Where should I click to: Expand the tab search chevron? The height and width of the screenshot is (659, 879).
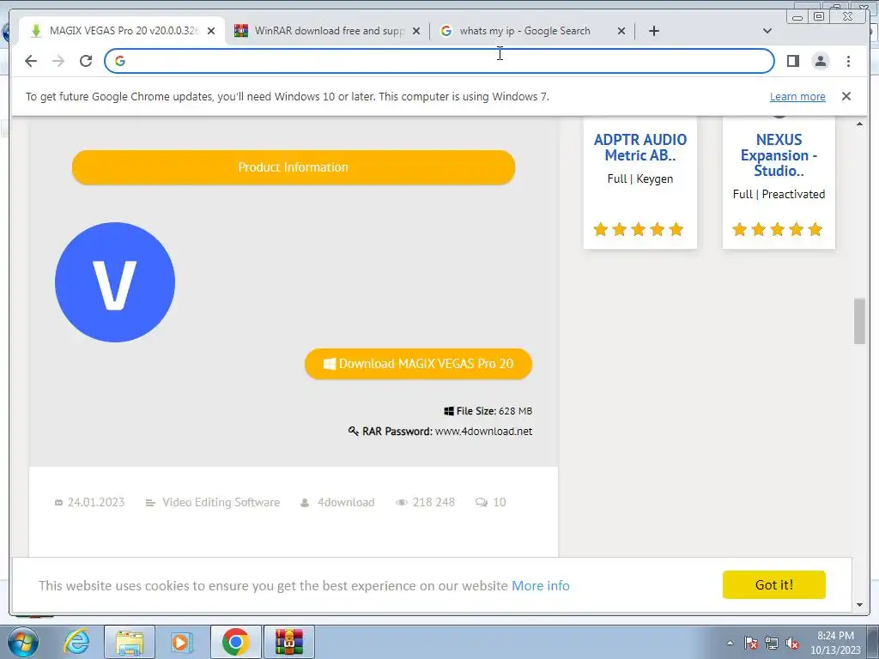point(767,31)
